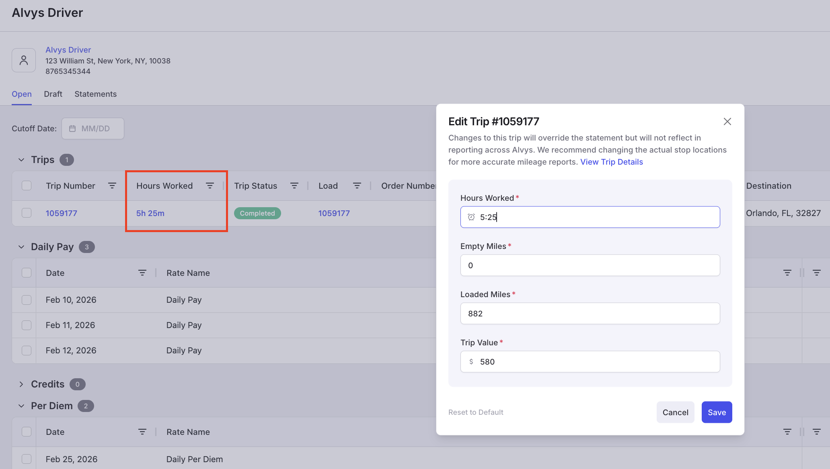Click Daily Pay rate for Feb 11, 2026
Screen dimensions: 830x469
pyautogui.click(x=184, y=325)
